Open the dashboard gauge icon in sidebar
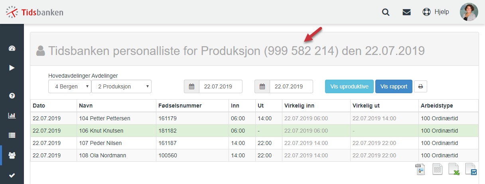This screenshot has width=485, height=184. [x=12, y=48]
